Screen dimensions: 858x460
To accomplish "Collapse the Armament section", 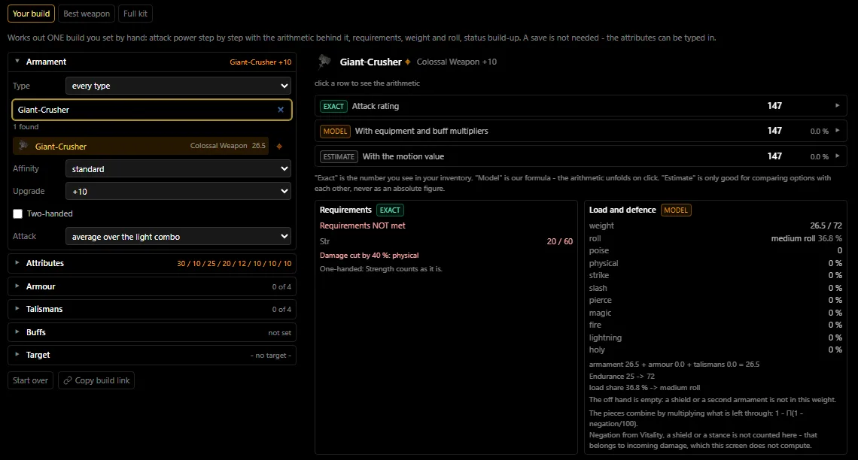I will (x=151, y=62).
